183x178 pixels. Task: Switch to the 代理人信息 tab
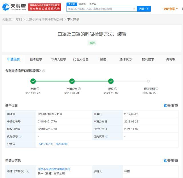coord(81,59)
